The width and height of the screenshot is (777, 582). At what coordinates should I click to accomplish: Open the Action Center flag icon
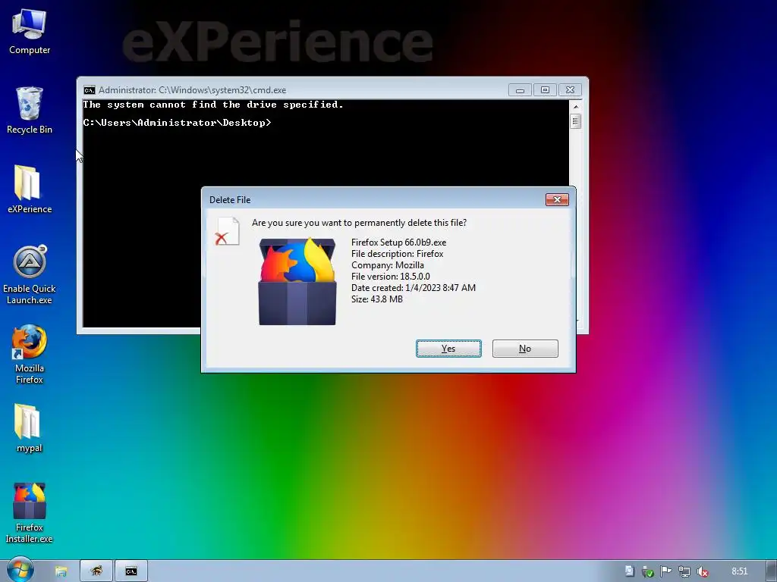tap(665, 571)
